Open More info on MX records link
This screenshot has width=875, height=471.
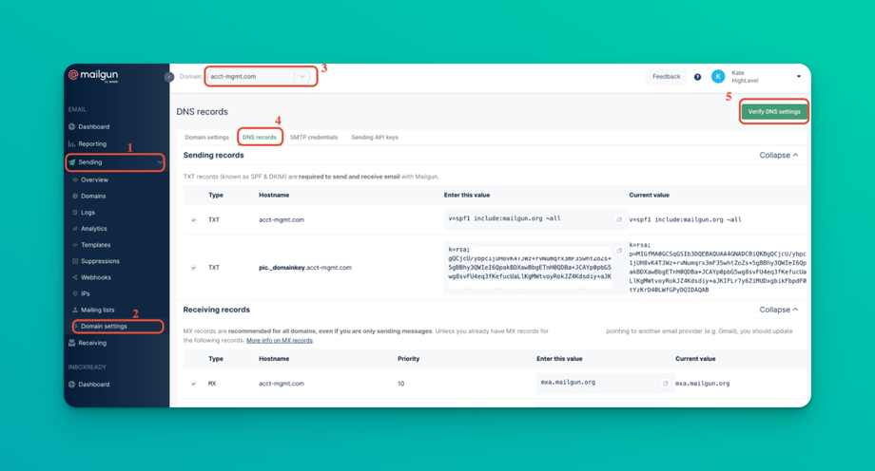(x=280, y=341)
